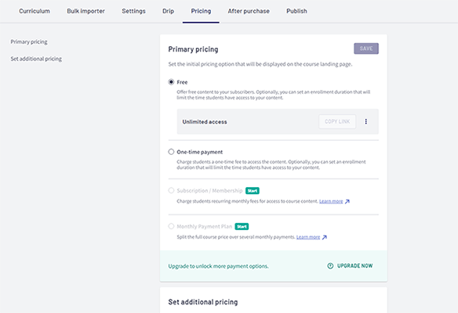Open the Publish tab

tap(296, 11)
